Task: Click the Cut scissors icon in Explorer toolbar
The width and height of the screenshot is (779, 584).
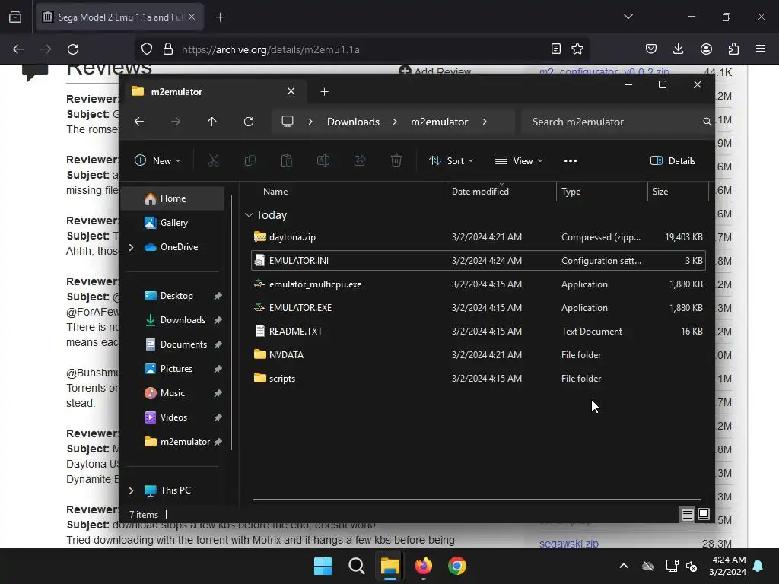Action: [x=213, y=160]
